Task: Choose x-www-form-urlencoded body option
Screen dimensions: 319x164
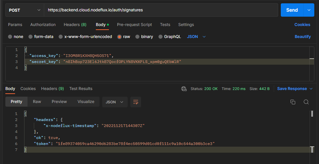Action: click(x=61, y=37)
